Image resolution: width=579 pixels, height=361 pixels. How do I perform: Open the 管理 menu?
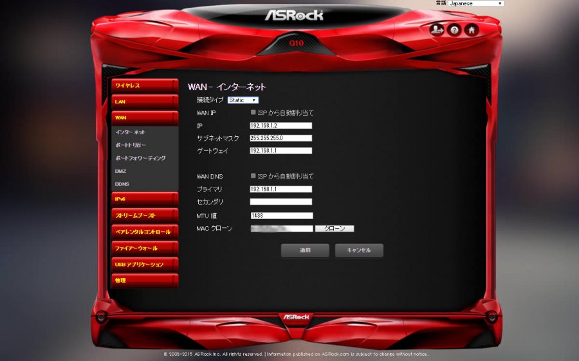point(145,281)
